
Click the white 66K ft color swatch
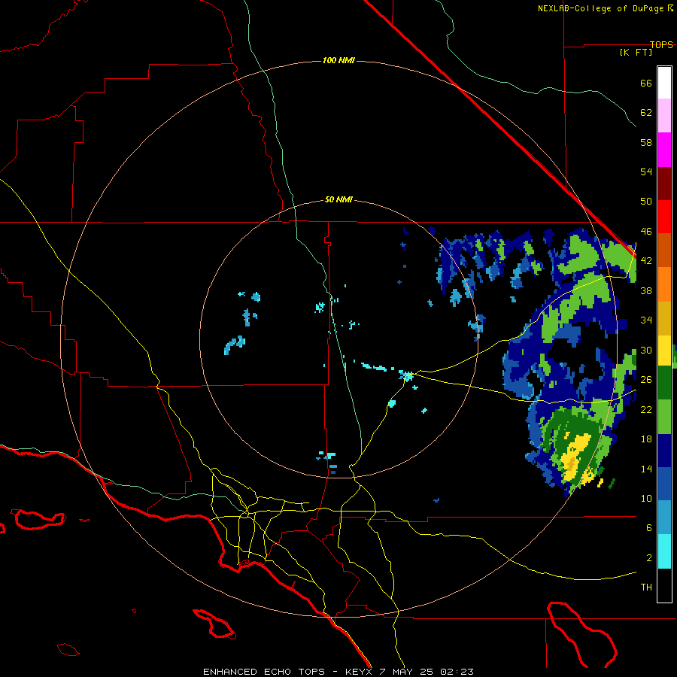tap(664, 83)
